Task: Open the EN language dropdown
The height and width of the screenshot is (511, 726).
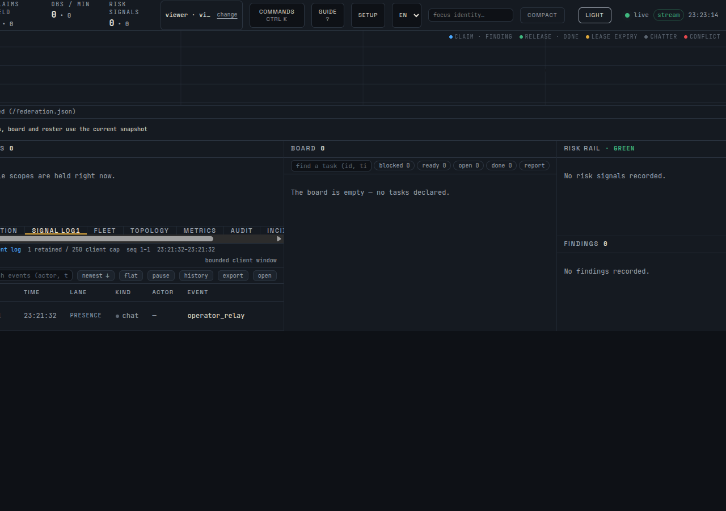Action: pos(407,15)
